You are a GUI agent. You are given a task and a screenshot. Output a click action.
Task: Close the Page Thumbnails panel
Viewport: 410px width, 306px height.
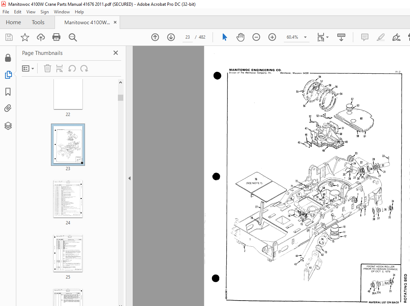116,53
